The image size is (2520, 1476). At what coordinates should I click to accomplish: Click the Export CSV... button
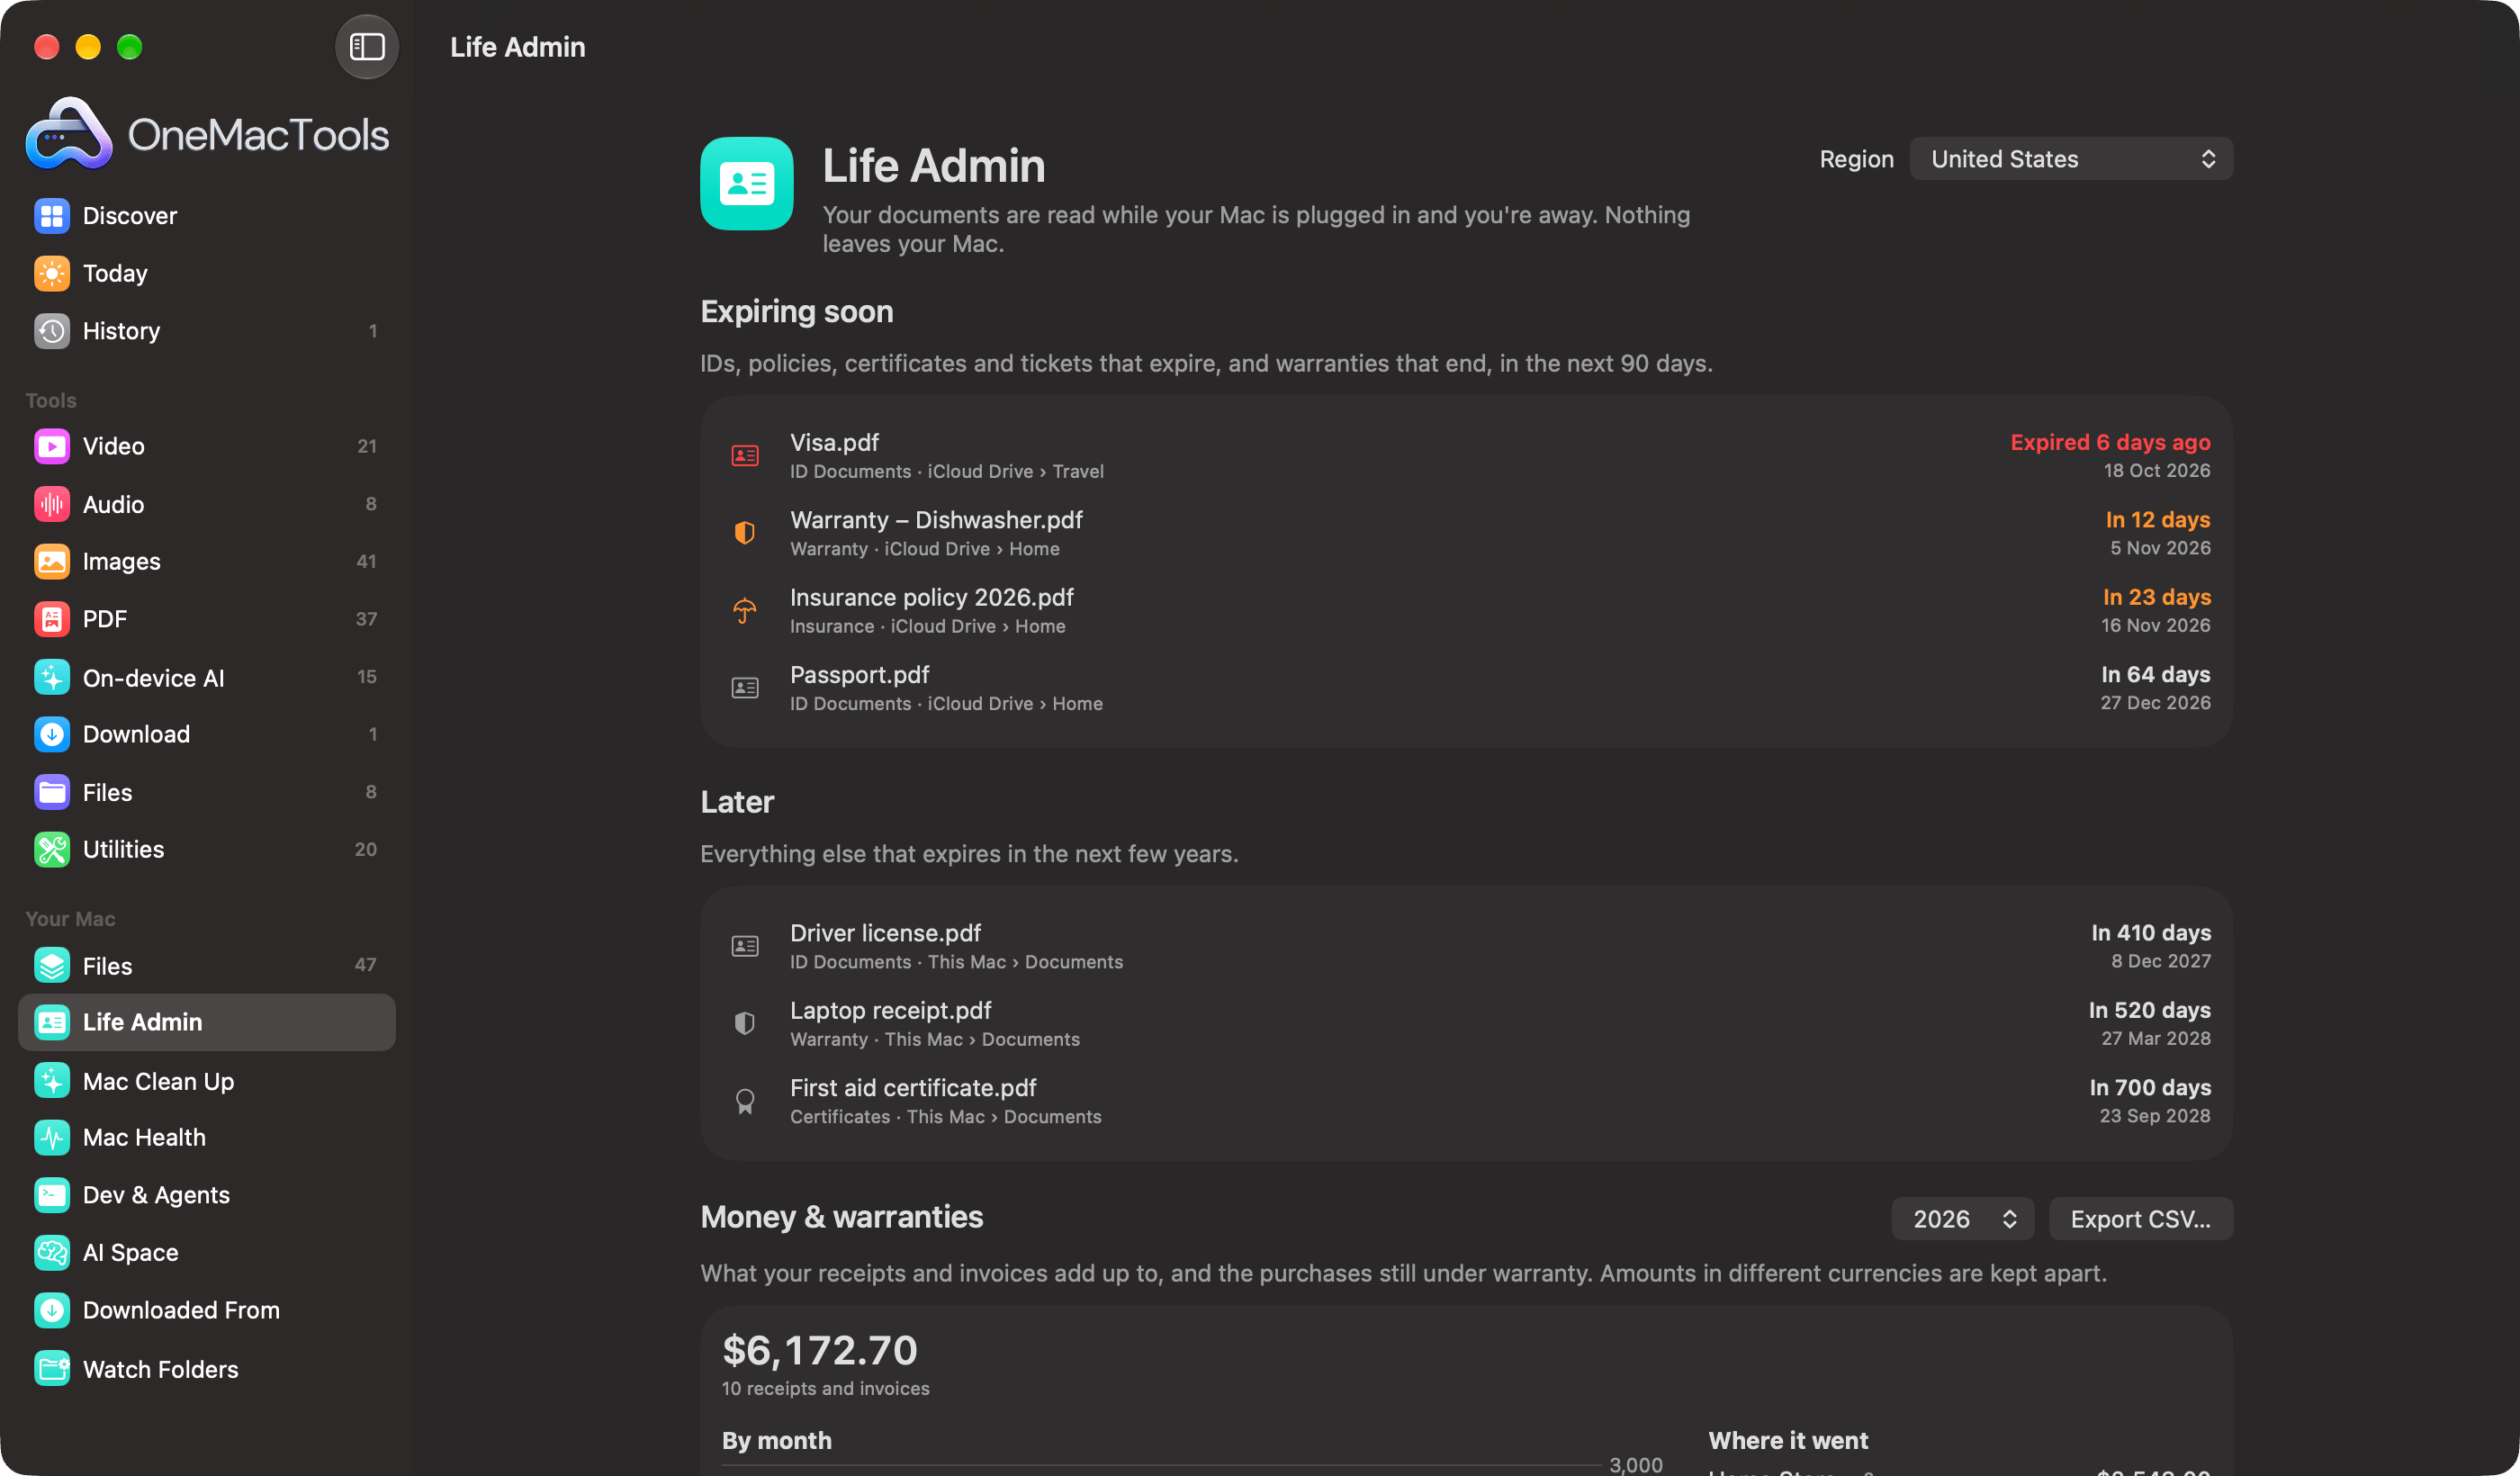coord(2140,1219)
